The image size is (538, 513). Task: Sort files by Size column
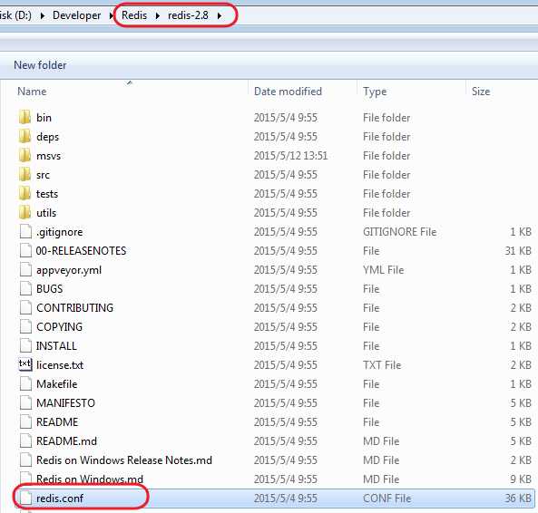pos(481,92)
